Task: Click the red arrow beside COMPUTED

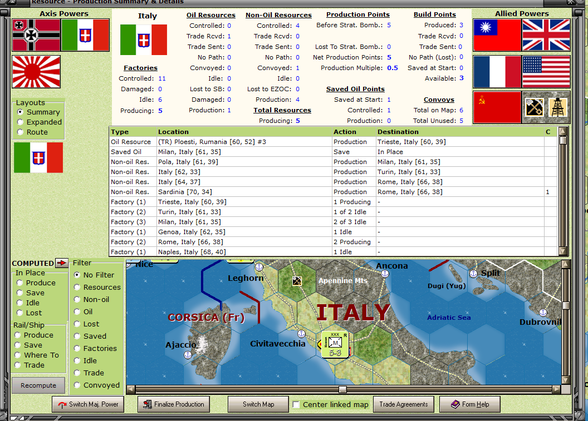Action: coord(61,263)
